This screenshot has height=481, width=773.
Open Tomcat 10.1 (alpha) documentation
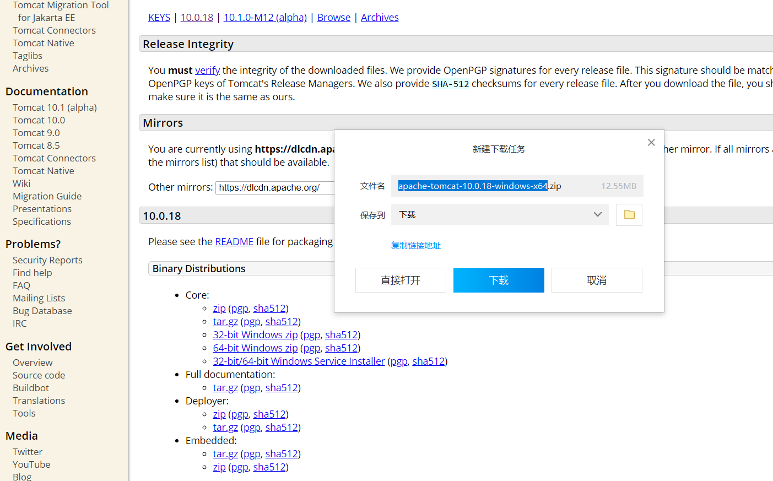tap(55, 107)
